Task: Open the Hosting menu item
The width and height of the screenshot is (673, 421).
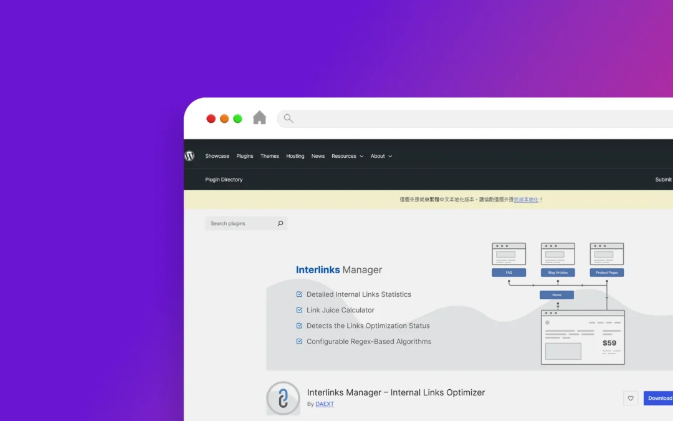Action: pyautogui.click(x=295, y=156)
